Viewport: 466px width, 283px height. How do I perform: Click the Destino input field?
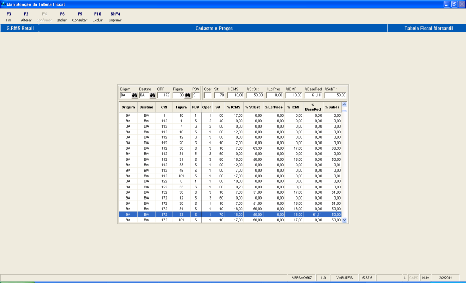point(144,95)
